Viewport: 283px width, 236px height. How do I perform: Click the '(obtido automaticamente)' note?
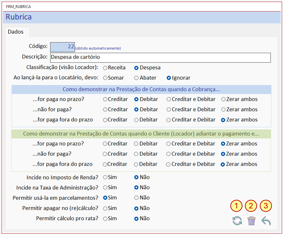click(98, 48)
